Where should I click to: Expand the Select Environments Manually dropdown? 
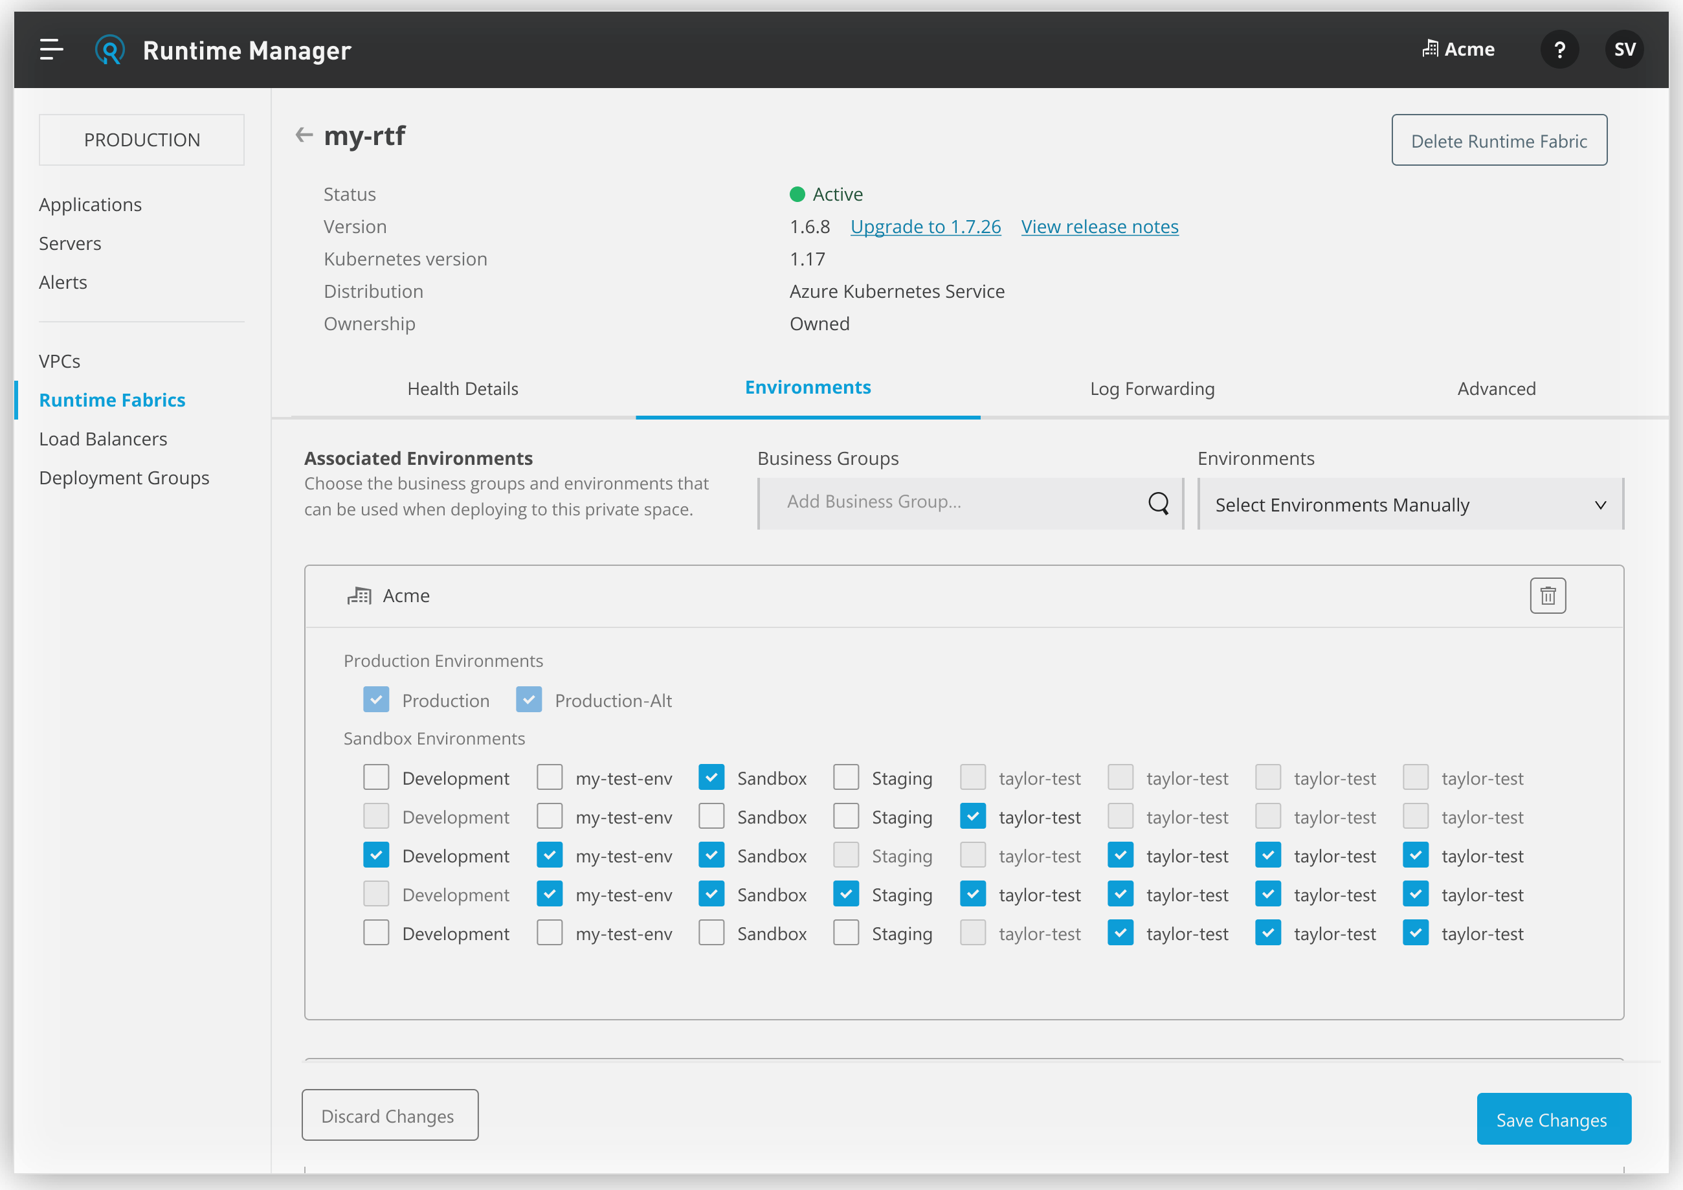[x=1412, y=504]
